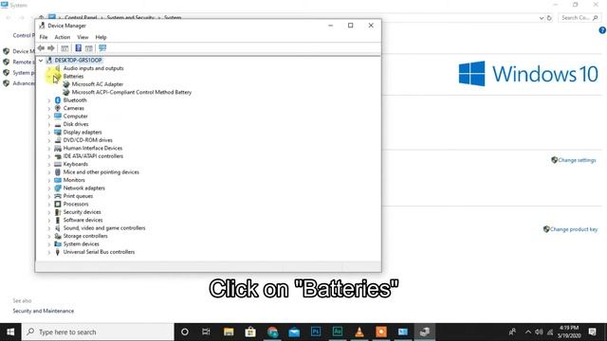Expand the Network adapters category

tap(49, 188)
